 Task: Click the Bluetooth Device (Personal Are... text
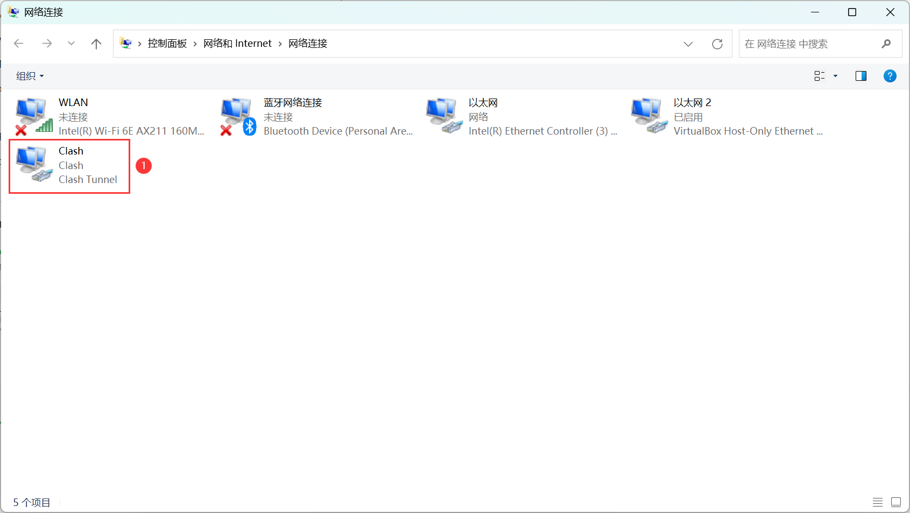click(338, 131)
